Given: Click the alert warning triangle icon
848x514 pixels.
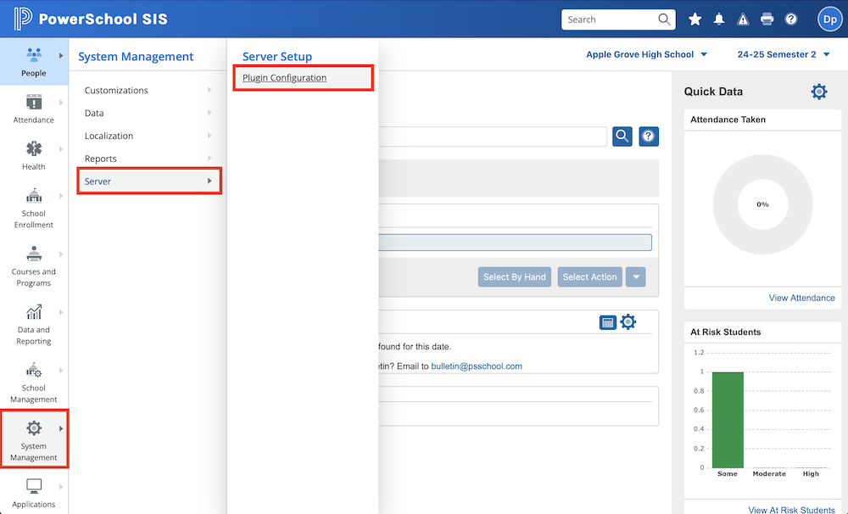Looking at the screenshot, I should click(x=743, y=20).
